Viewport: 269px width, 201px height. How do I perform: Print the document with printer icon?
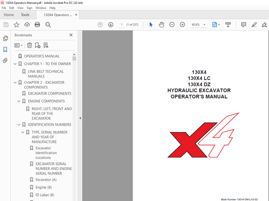coord(37,25)
